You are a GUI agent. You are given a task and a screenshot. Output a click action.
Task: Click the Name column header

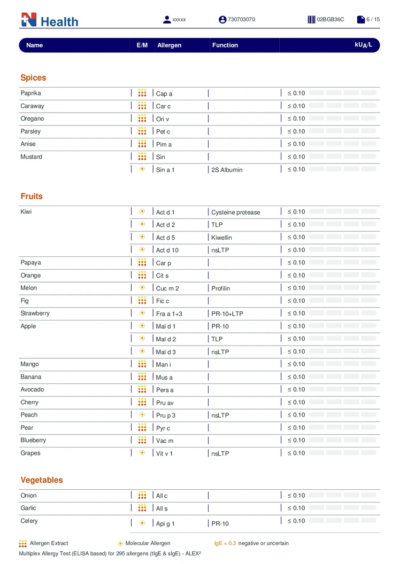pos(34,45)
